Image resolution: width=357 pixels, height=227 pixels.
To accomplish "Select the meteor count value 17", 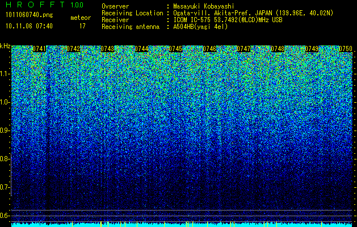I will point(82,26).
